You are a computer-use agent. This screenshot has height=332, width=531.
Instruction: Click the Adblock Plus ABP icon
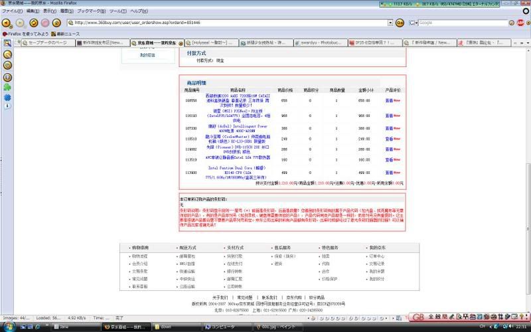[521, 23]
